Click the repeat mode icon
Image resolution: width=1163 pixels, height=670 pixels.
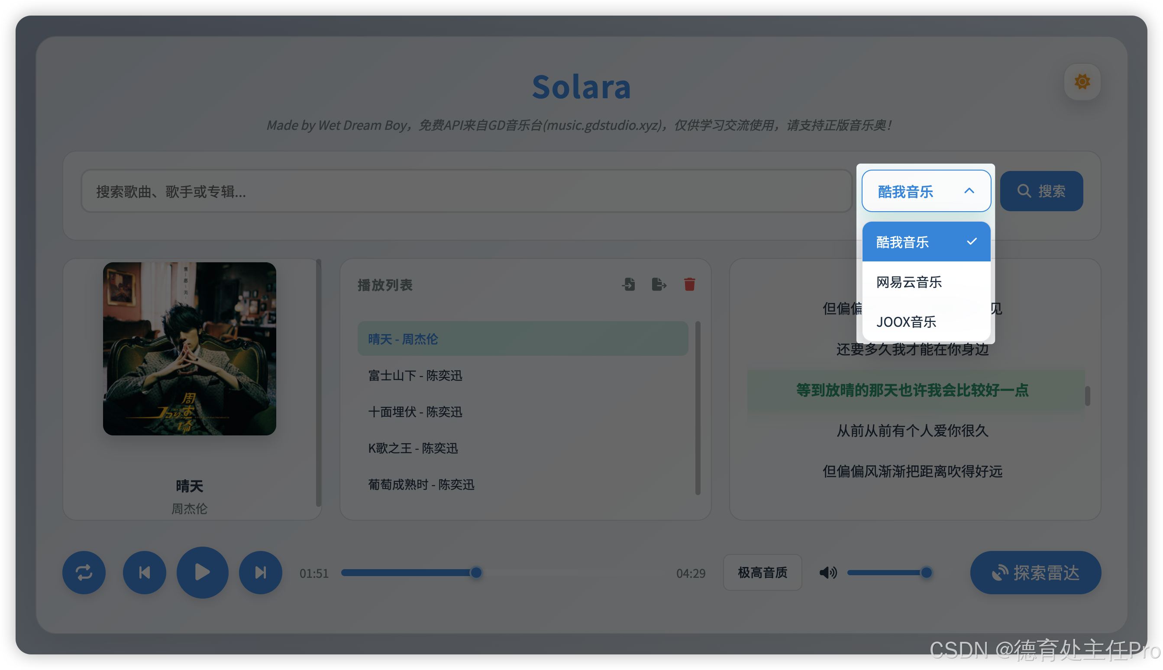tap(84, 573)
